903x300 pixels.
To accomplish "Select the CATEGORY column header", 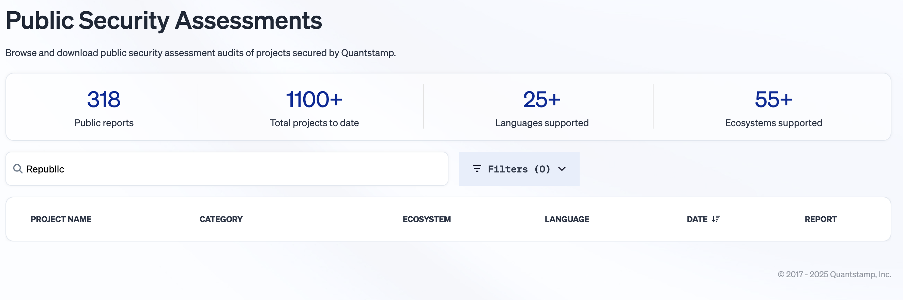I will [x=221, y=219].
